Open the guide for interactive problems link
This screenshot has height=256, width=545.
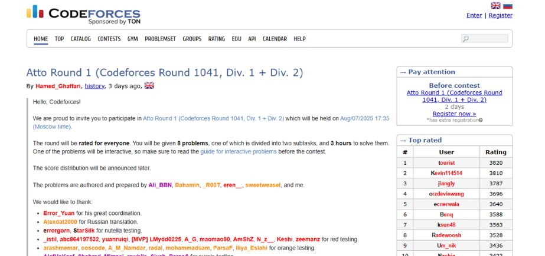239,151
